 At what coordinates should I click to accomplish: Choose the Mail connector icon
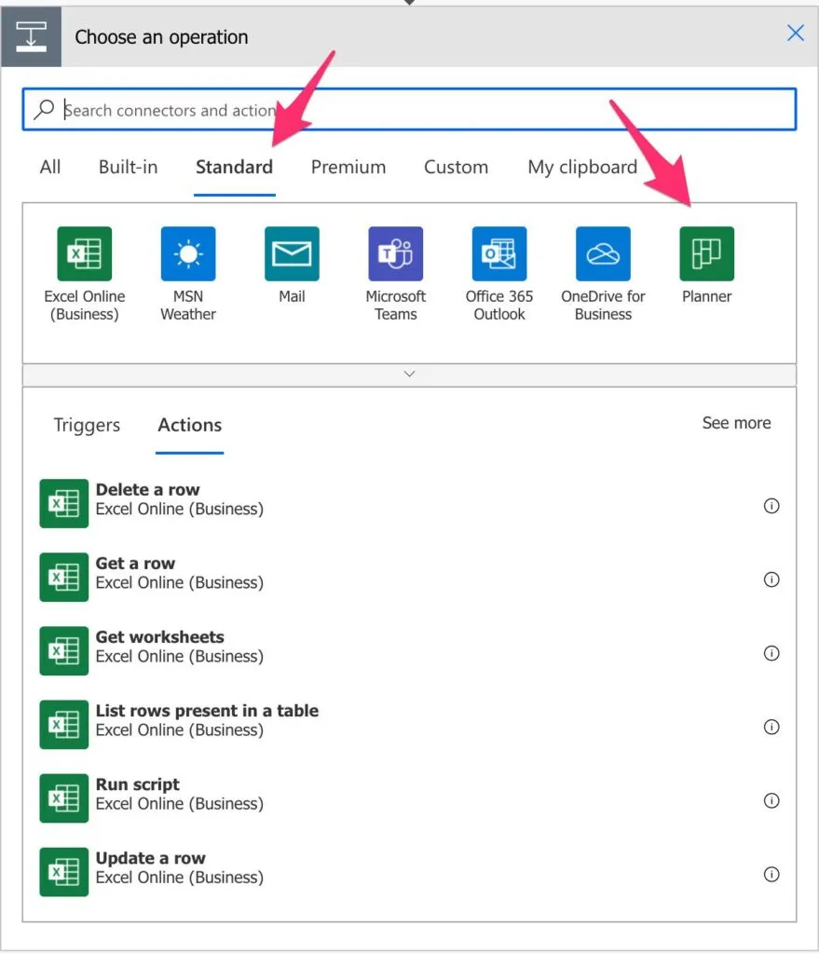click(292, 253)
